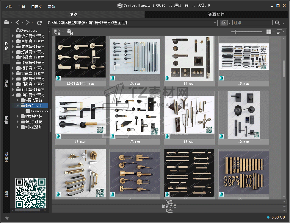This screenshot has width=290, height=223.
Task: Go back with the left arrow icon
Action: click(18, 23)
